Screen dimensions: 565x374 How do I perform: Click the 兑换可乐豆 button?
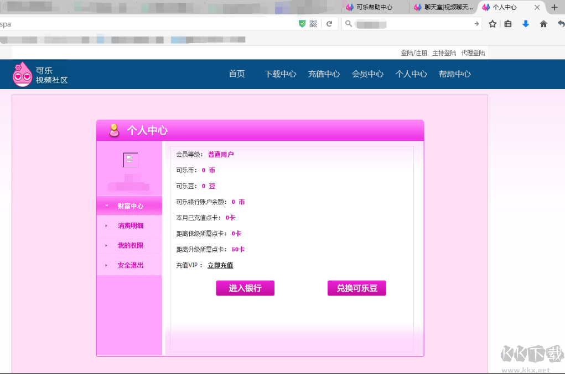pos(356,288)
